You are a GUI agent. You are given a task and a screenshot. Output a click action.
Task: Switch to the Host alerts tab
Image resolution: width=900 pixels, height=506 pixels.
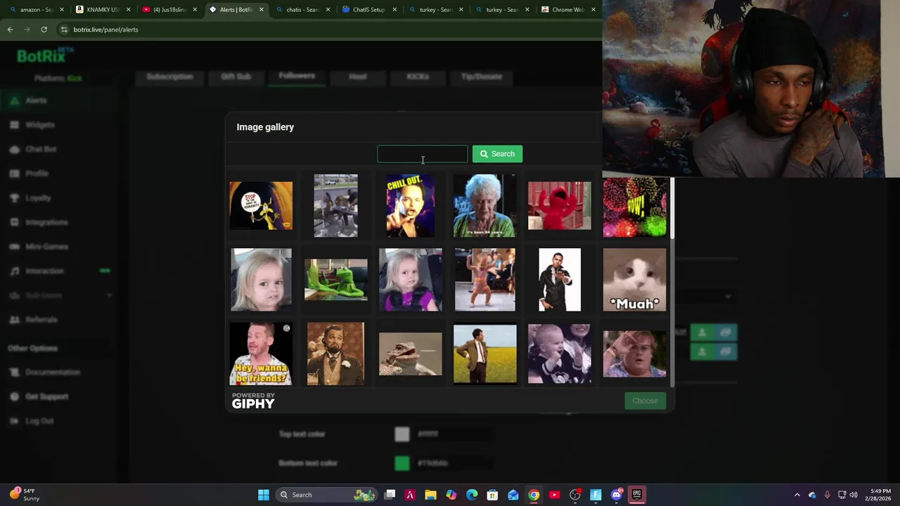click(x=358, y=77)
